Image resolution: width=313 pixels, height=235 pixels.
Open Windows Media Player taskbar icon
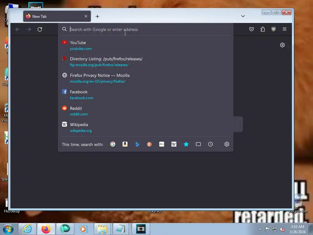[83, 229]
